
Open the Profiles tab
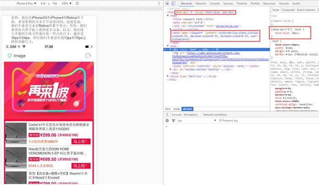[x=255, y=4]
